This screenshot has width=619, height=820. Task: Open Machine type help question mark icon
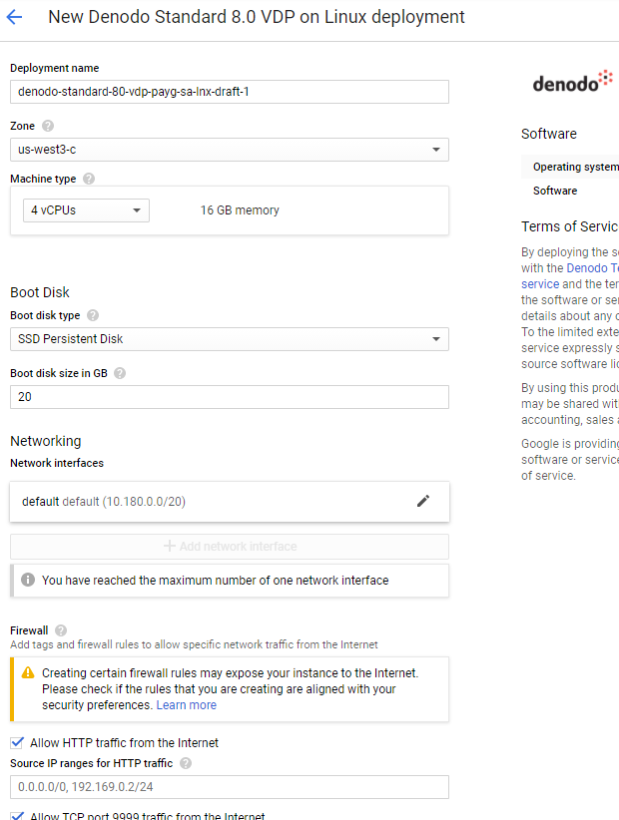(89, 179)
